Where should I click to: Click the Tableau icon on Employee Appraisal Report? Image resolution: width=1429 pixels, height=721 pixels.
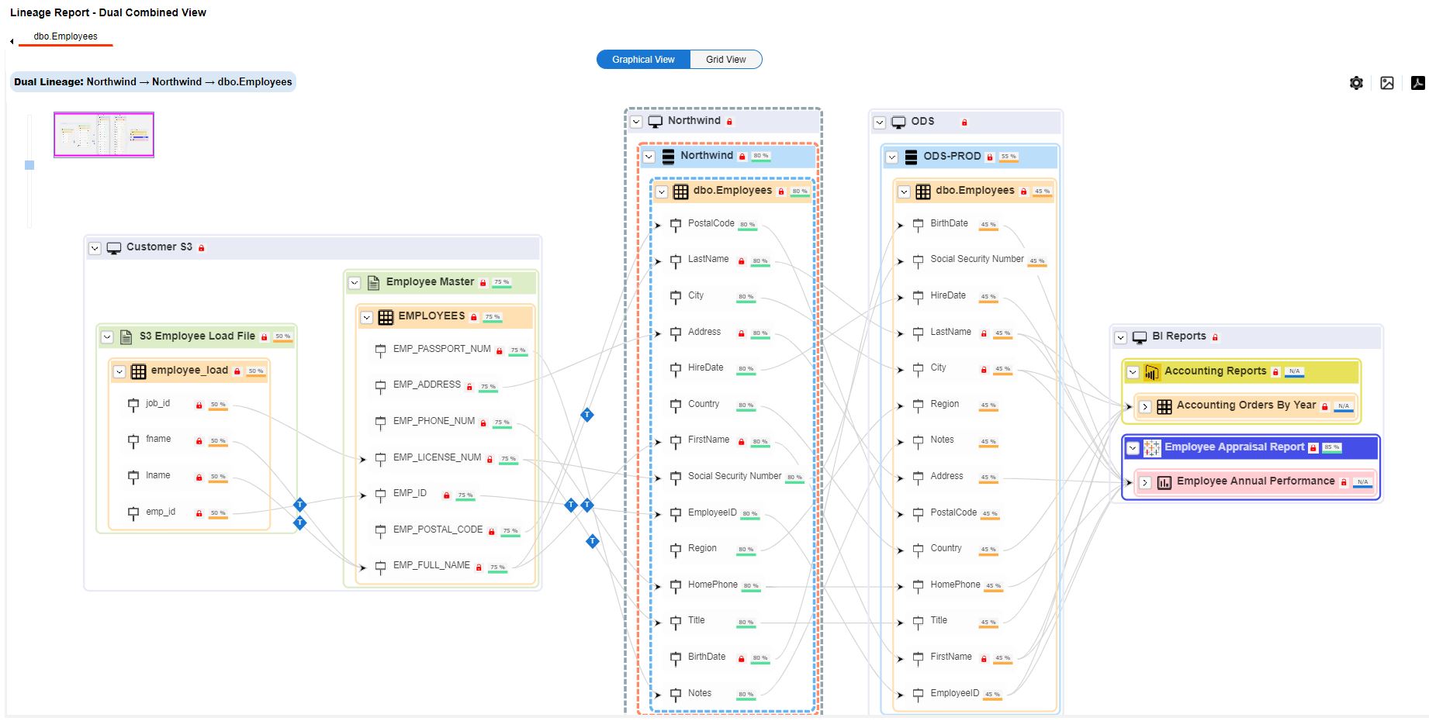click(x=1150, y=447)
